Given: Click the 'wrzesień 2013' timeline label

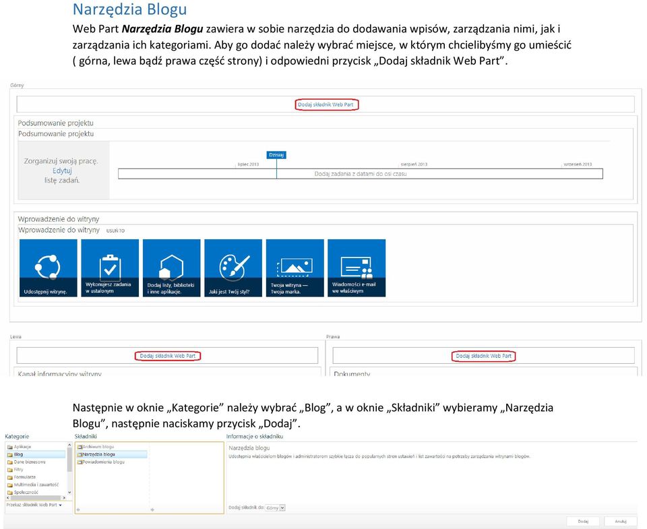Looking at the screenshot, I should (578, 164).
